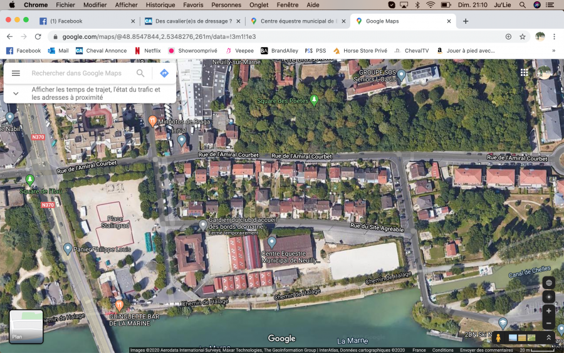Image resolution: width=564 pixels, height=353 pixels.
Task: Expand the travel times and traffic panel
Action: tap(16, 93)
